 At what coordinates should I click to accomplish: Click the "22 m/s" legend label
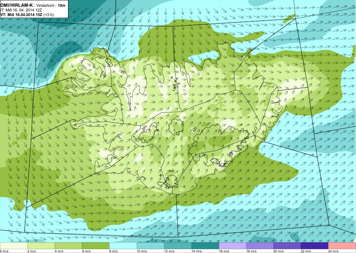pyautogui.click(x=306, y=251)
